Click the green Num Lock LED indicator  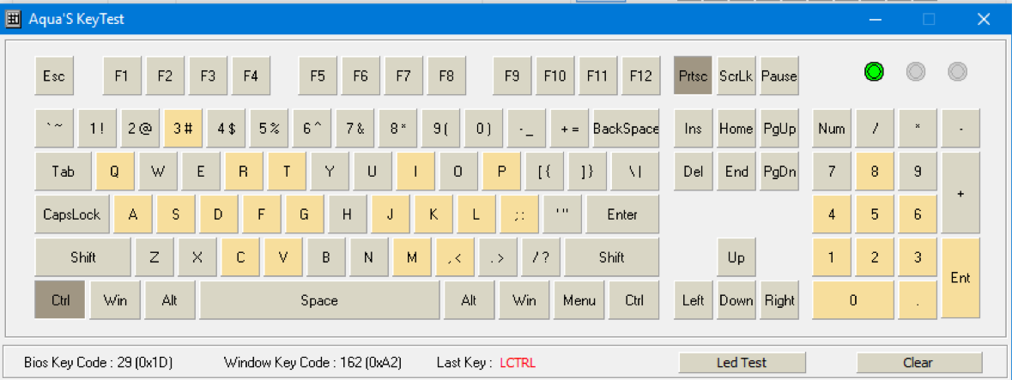point(874,71)
